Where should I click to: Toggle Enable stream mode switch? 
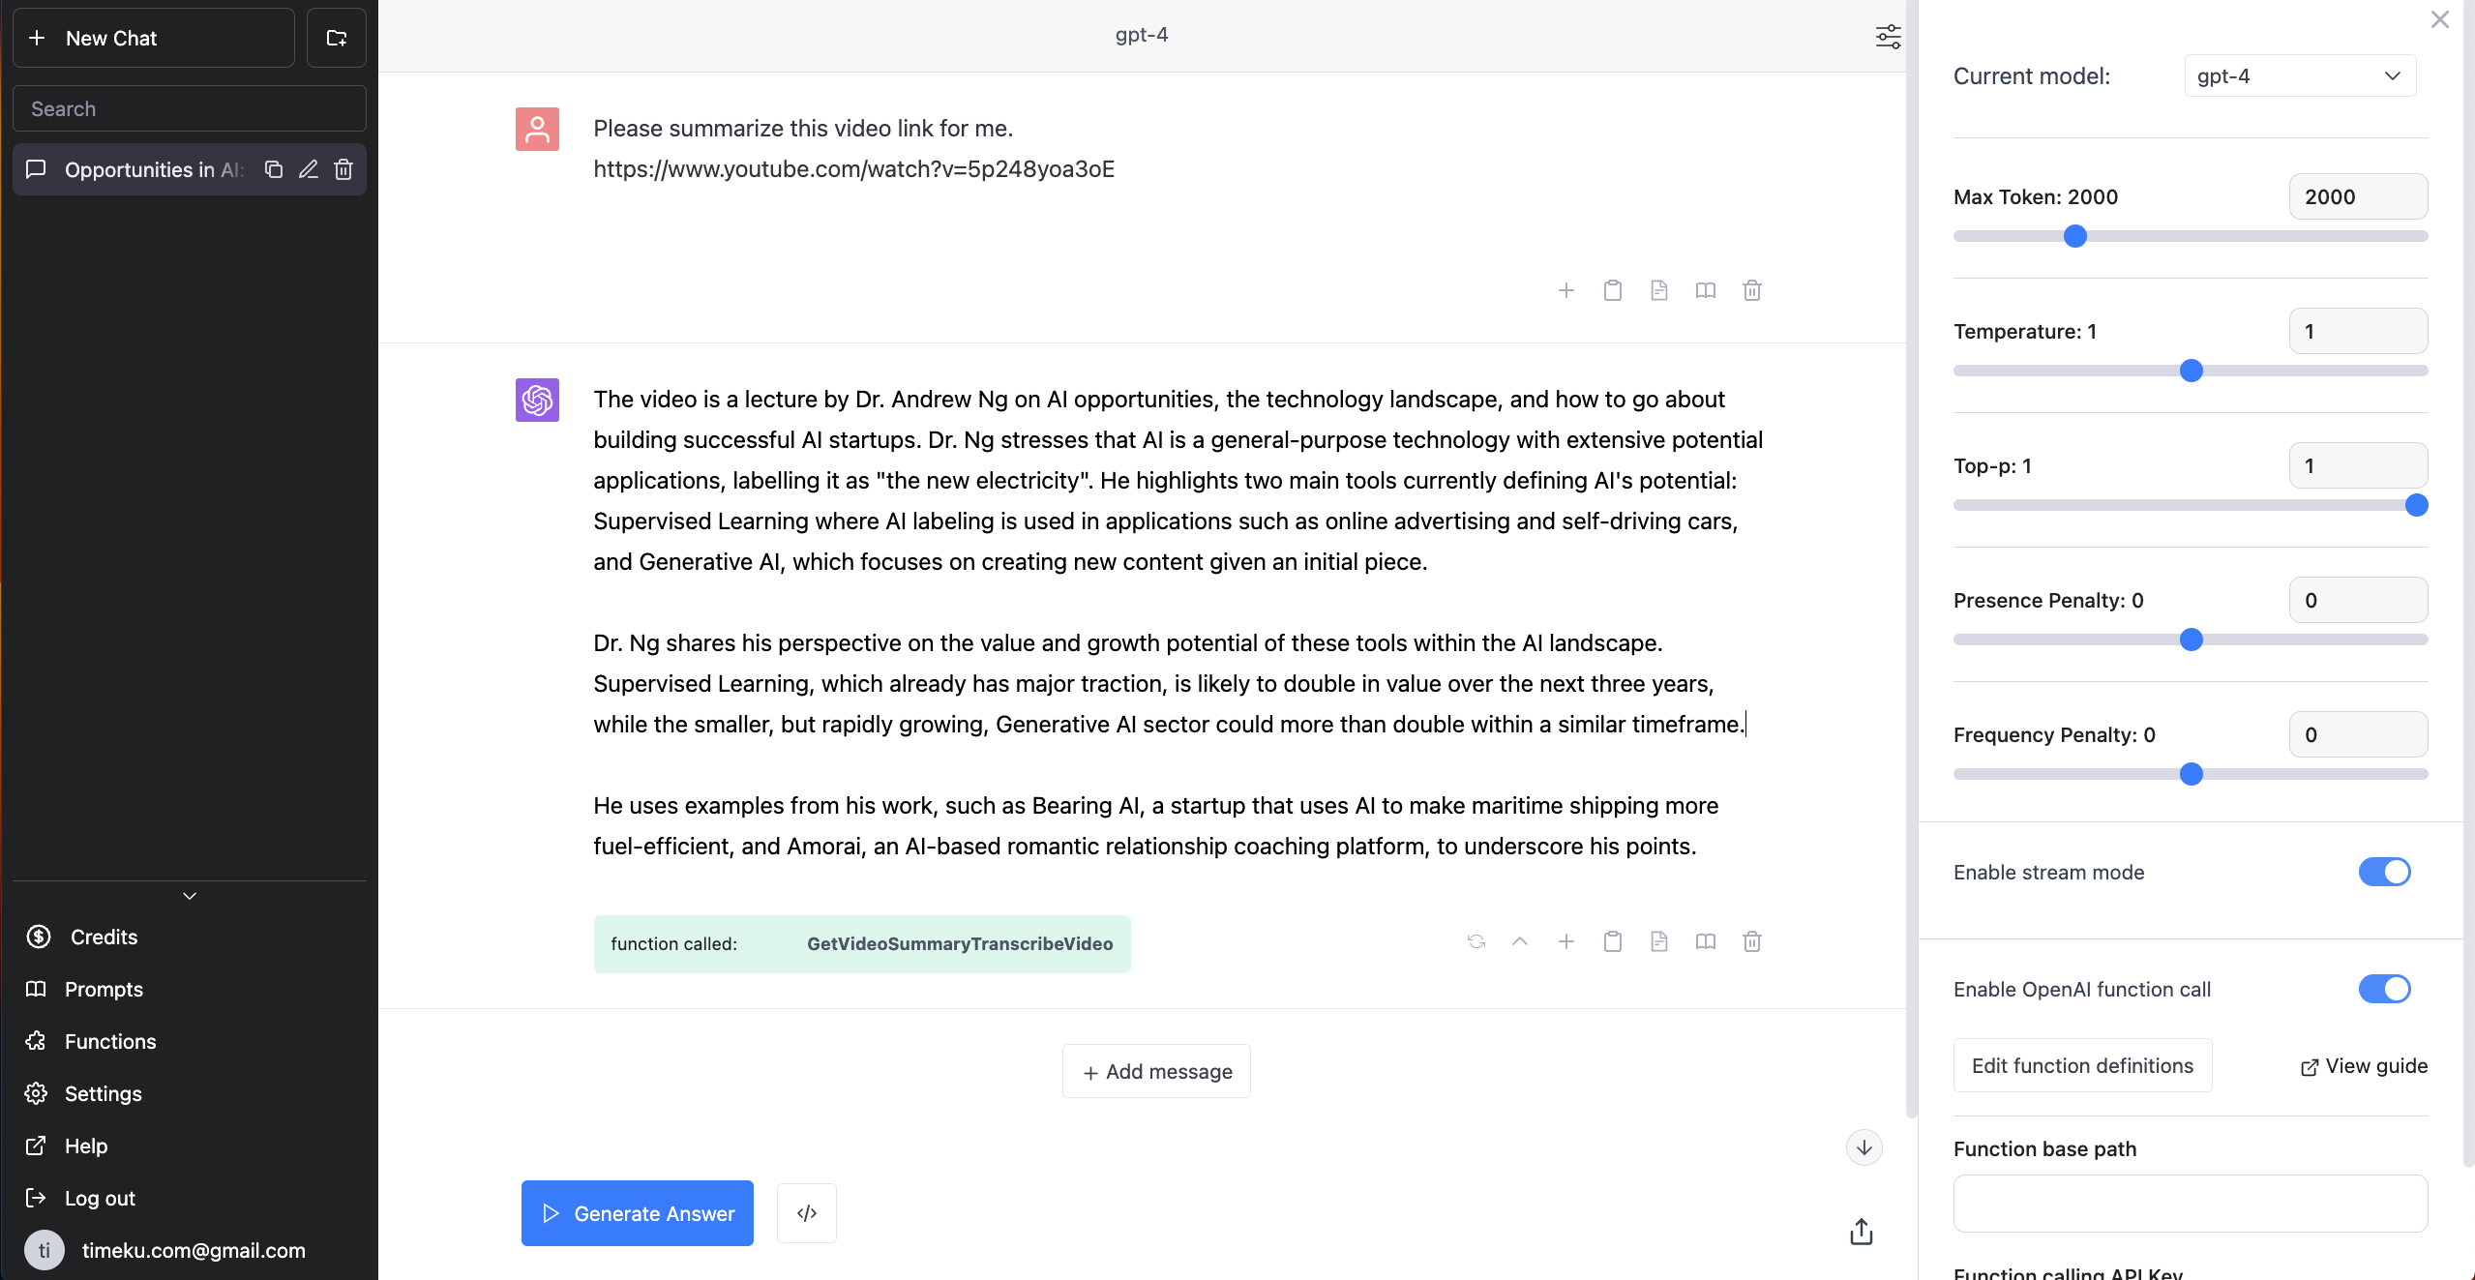tap(2384, 872)
